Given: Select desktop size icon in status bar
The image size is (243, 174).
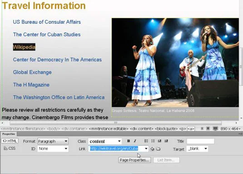Looking at the screenshot, I should point(215,129).
